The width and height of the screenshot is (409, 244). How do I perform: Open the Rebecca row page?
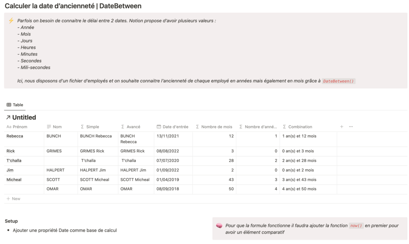[x=15, y=136]
